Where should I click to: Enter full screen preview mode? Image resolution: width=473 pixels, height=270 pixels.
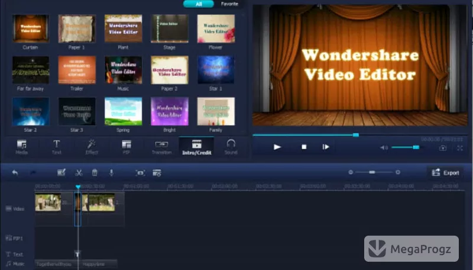click(460, 148)
